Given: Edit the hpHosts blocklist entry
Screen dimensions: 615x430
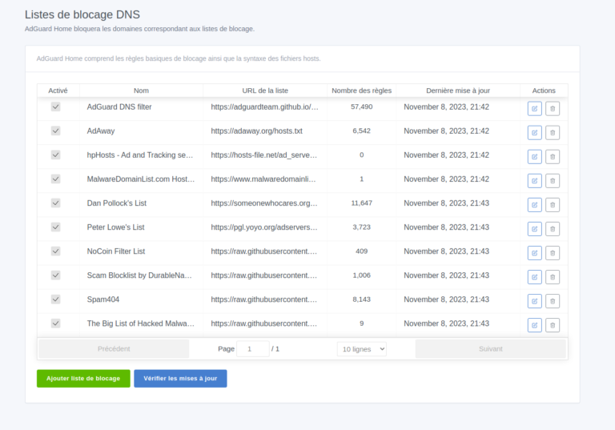Looking at the screenshot, I should pyautogui.click(x=534, y=157).
